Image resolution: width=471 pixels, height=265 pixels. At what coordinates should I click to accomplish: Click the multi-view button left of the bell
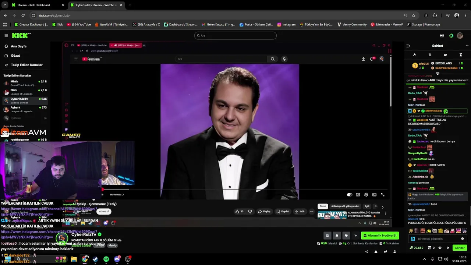pos(327,236)
